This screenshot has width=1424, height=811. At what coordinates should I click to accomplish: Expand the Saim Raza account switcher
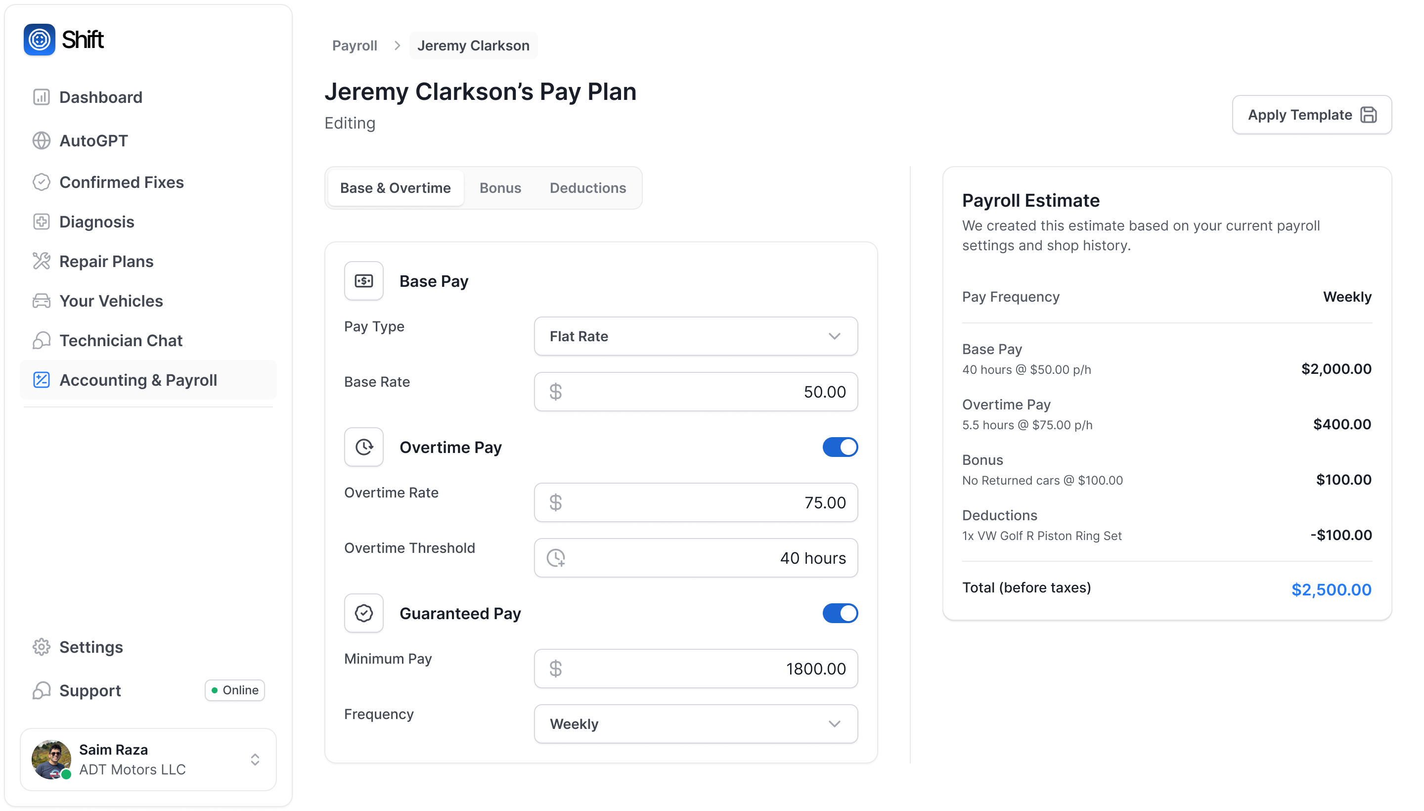(255, 759)
